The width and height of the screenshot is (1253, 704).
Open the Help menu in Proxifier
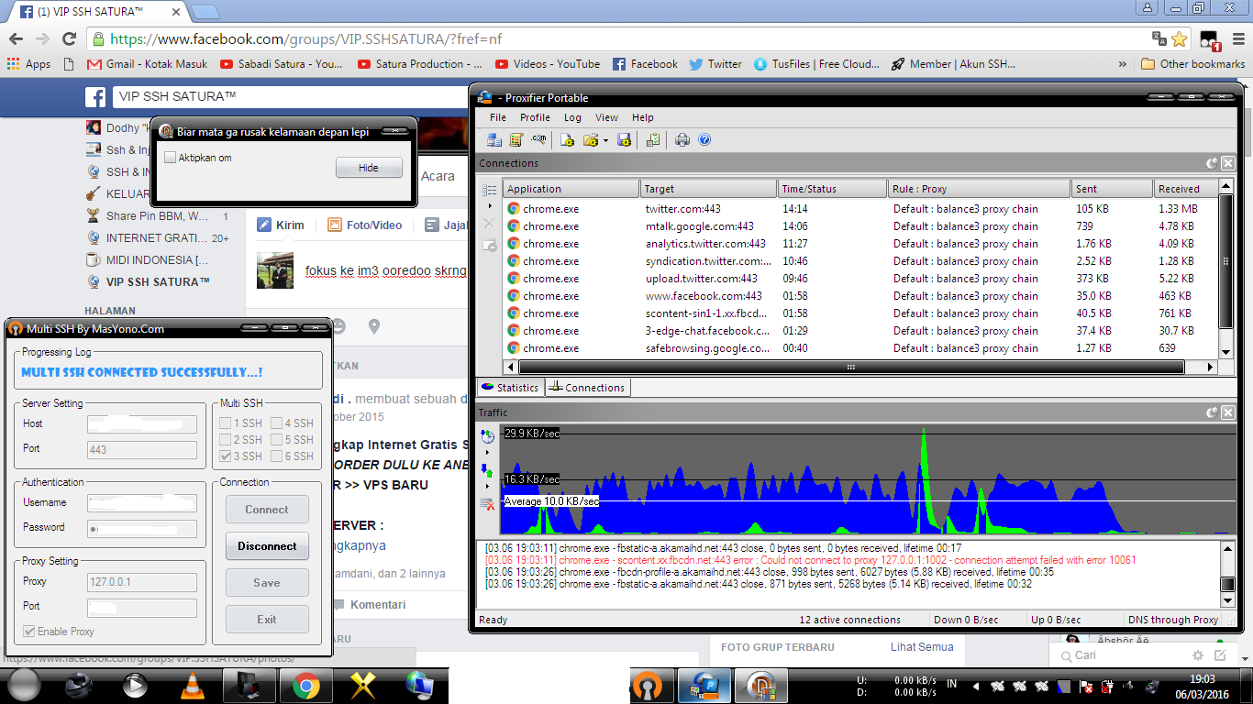pos(643,117)
